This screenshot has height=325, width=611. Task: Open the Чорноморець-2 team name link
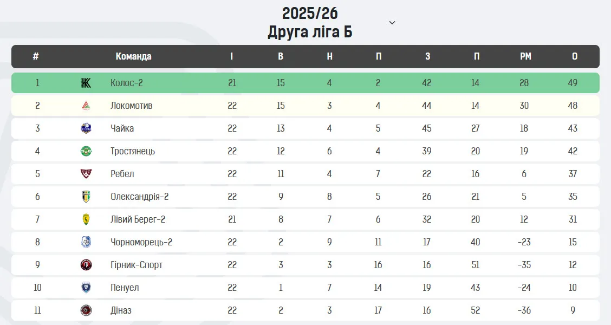click(141, 242)
